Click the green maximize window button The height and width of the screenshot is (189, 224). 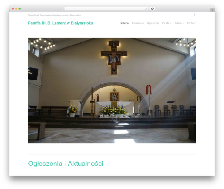[20, 9]
